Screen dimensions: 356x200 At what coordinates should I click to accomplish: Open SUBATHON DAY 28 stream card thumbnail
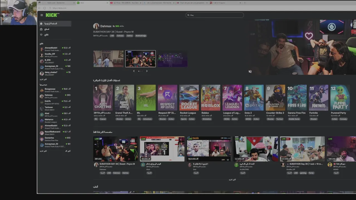point(115,149)
